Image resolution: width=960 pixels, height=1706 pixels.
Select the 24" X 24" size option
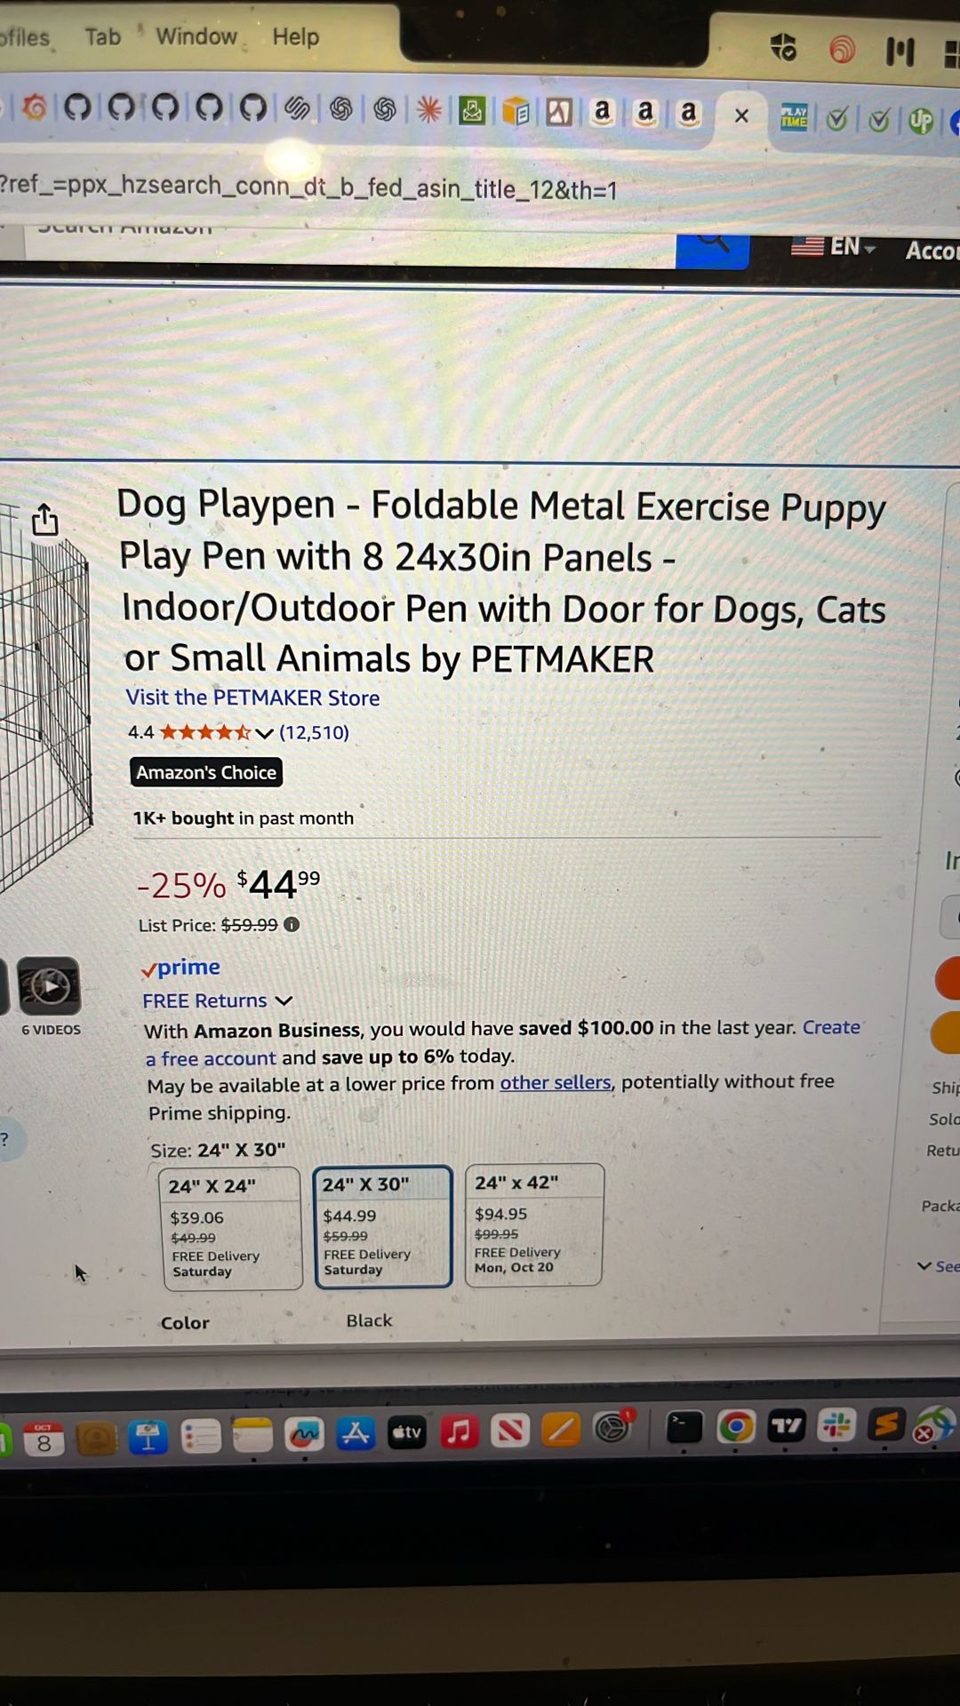pos(230,1229)
